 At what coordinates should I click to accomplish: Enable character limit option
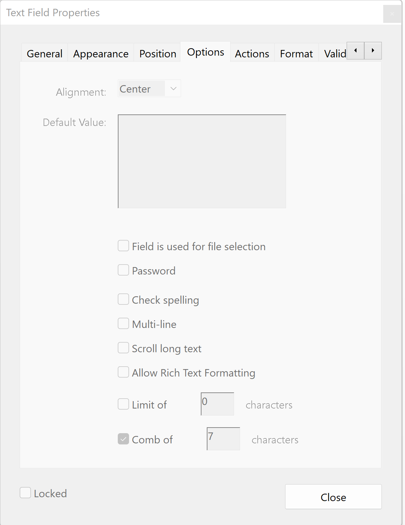click(x=123, y=404)
